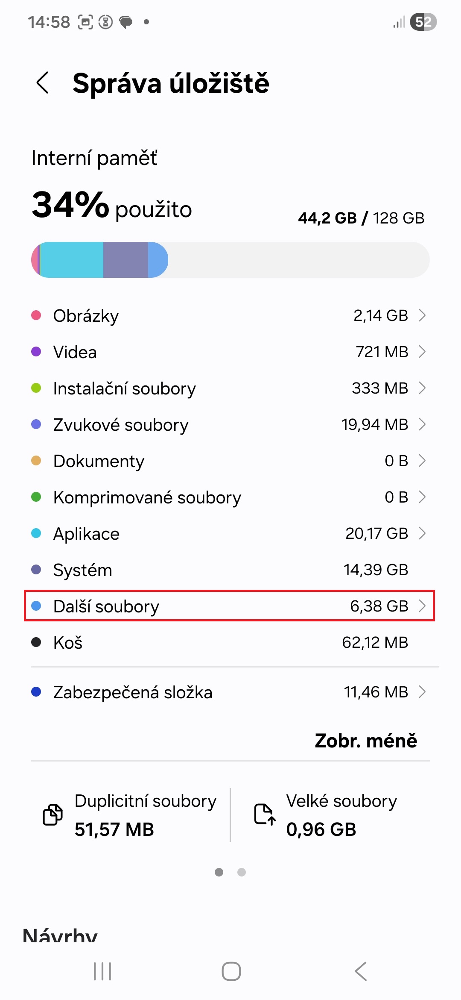Tap the Koš black category dot

[36, 642]
